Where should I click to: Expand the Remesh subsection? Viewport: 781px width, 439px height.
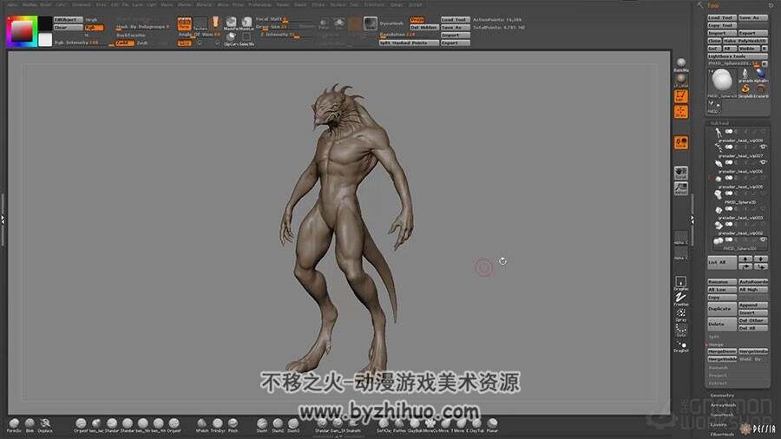tap(719, 368)
